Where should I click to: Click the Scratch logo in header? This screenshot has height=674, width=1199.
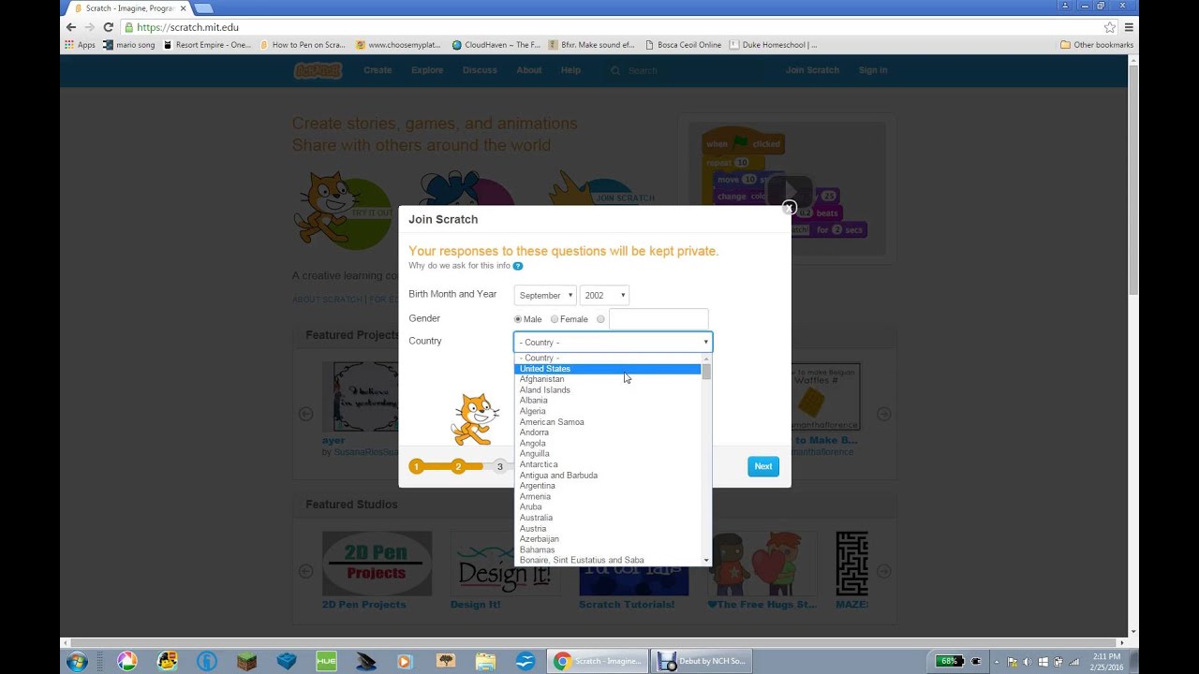pos(318,70)
